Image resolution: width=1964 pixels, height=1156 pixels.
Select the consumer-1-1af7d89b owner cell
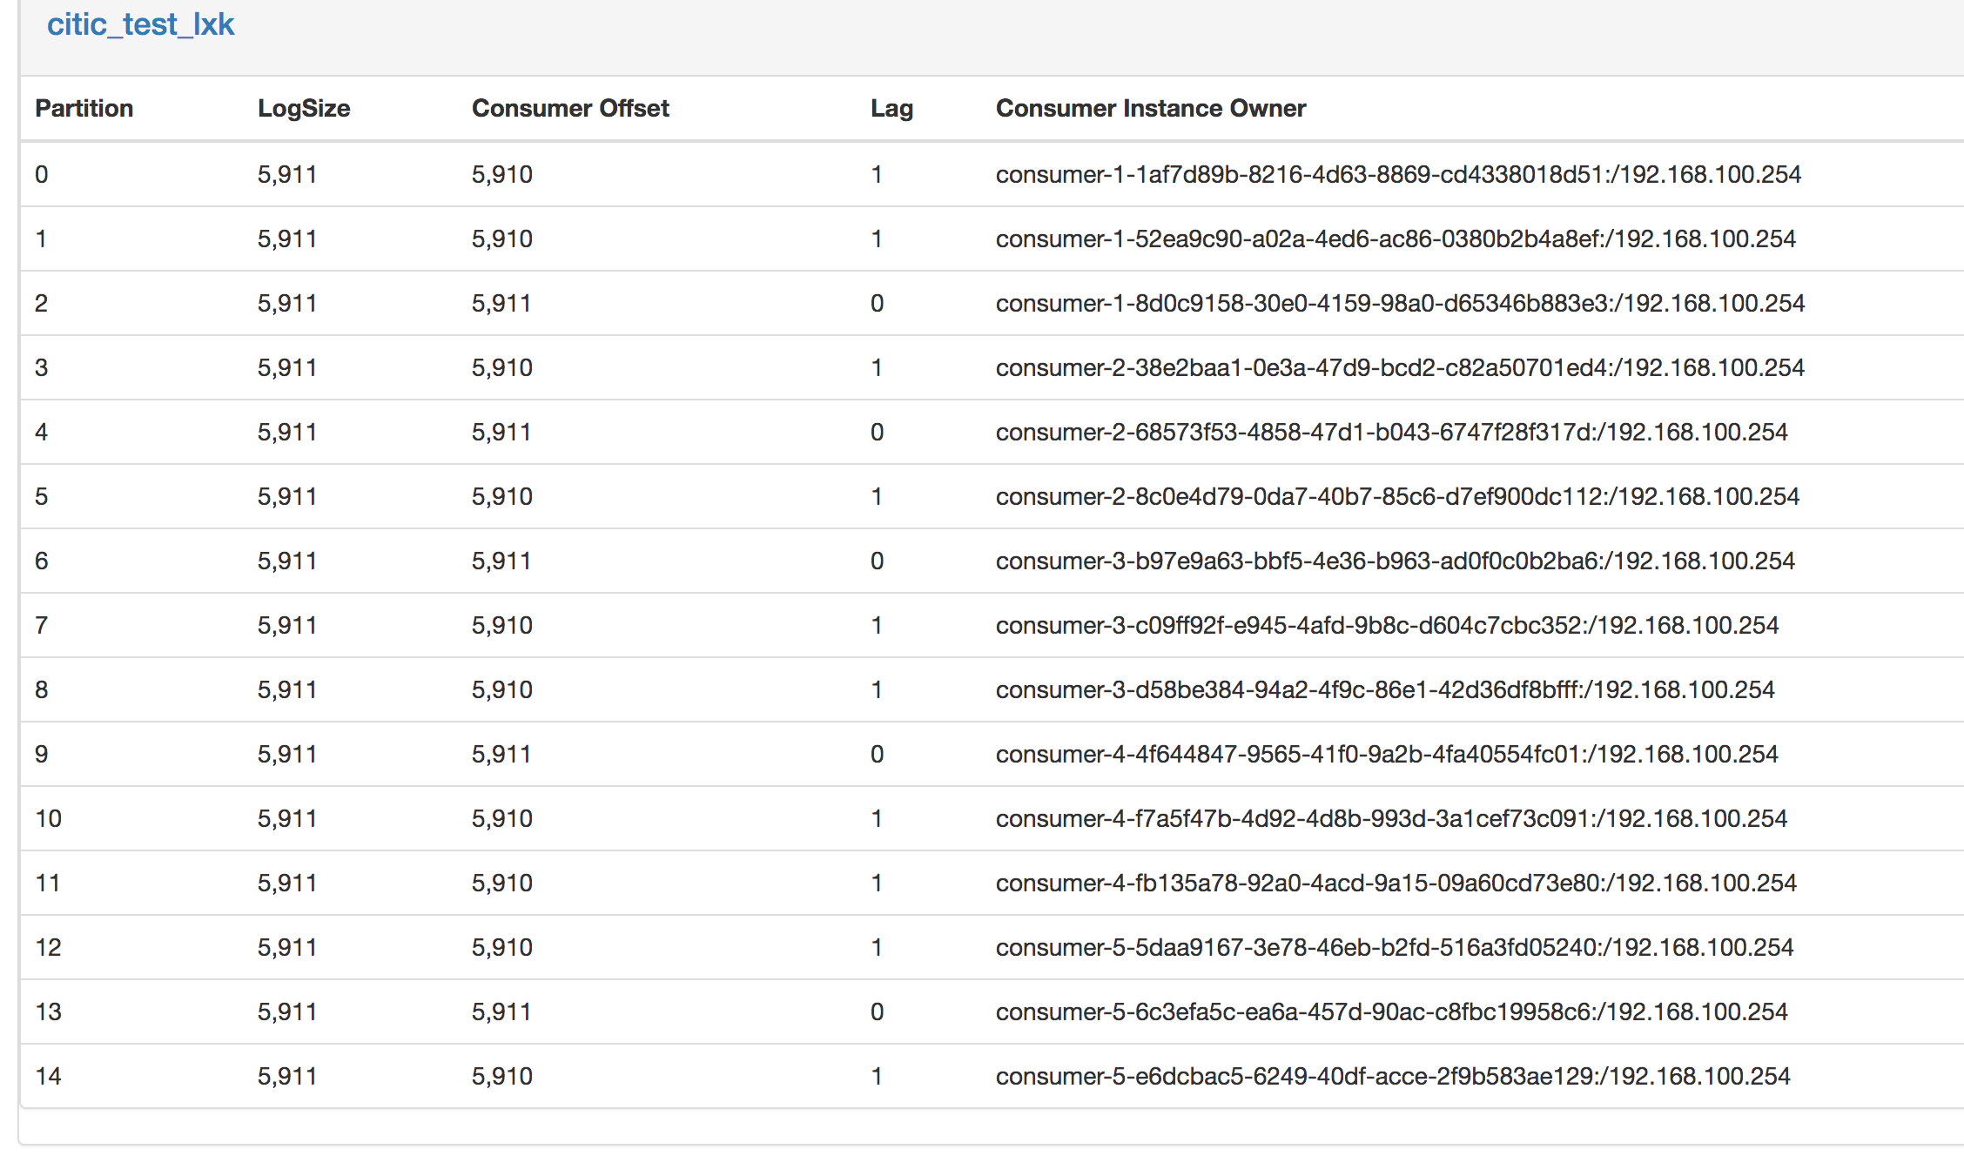point(1397,174)
